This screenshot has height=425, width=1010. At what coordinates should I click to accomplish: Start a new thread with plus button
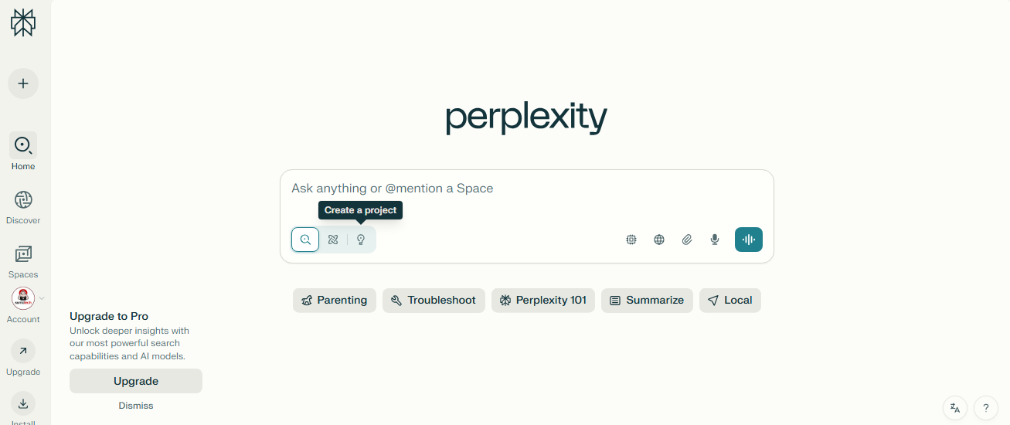[x=23, y=83]
